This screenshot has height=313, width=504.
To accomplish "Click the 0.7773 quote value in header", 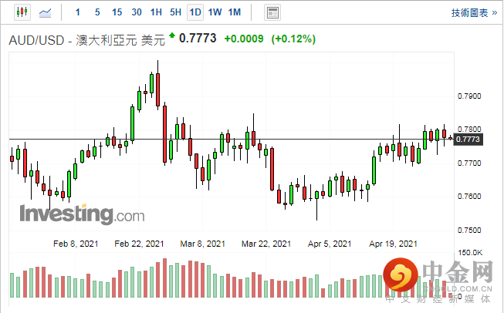I will click(x=198, y=39).
